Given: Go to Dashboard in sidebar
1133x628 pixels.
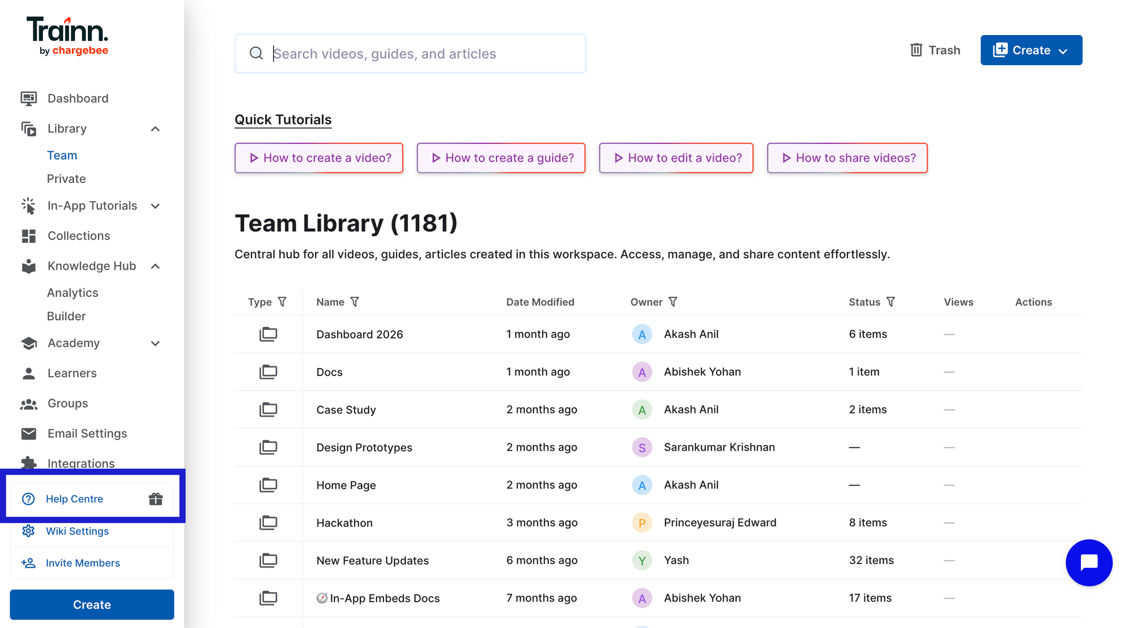Looking at the screenshot, I should click(x=78, y=99).
